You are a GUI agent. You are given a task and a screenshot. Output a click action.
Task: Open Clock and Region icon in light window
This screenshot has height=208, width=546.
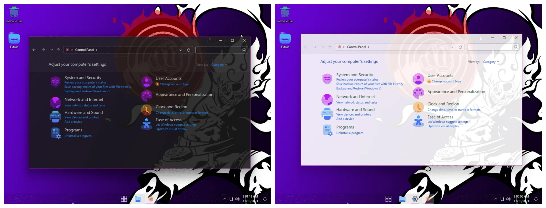tap(418, 107)
